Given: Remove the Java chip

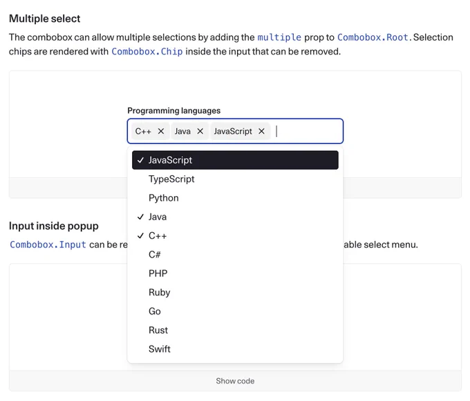Looking at the screenshot, I should [200, 132].
